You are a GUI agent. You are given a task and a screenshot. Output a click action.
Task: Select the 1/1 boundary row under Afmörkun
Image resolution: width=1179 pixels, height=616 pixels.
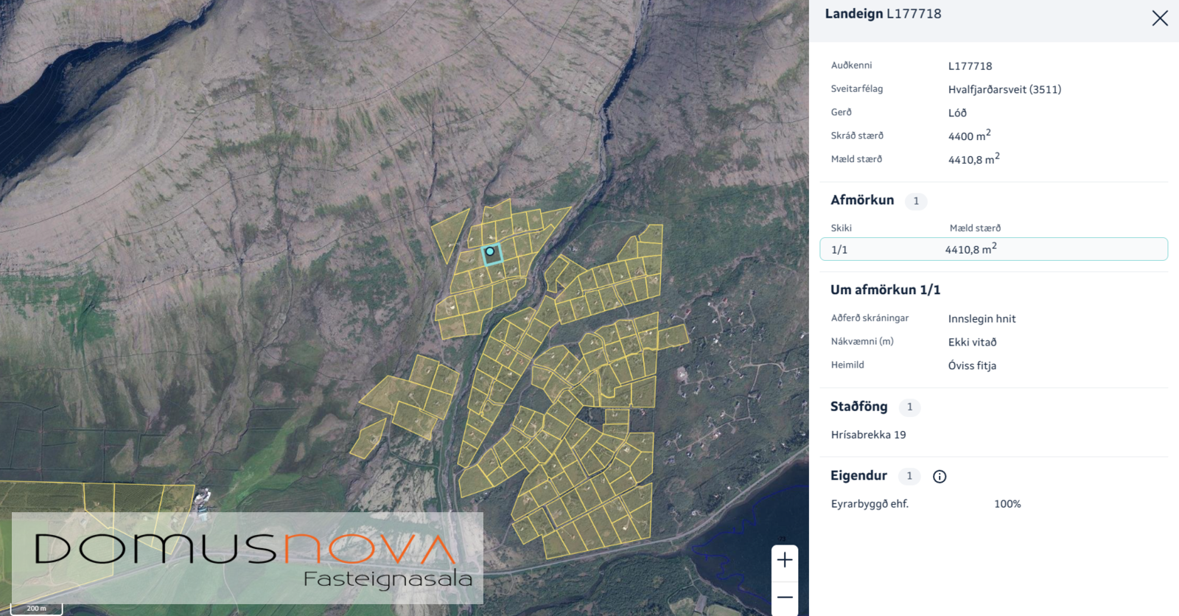click(x=993, y=249)
